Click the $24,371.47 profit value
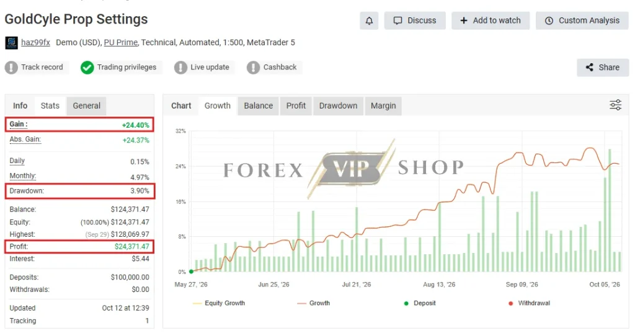 click(x=132, y=247)
